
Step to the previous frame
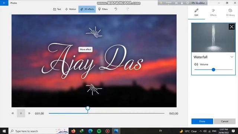(13, 113)
